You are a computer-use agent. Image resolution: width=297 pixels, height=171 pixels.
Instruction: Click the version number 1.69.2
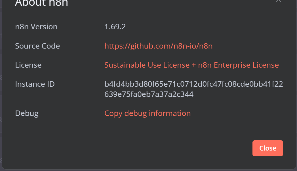pyautogui.click(x=115, y=27)
